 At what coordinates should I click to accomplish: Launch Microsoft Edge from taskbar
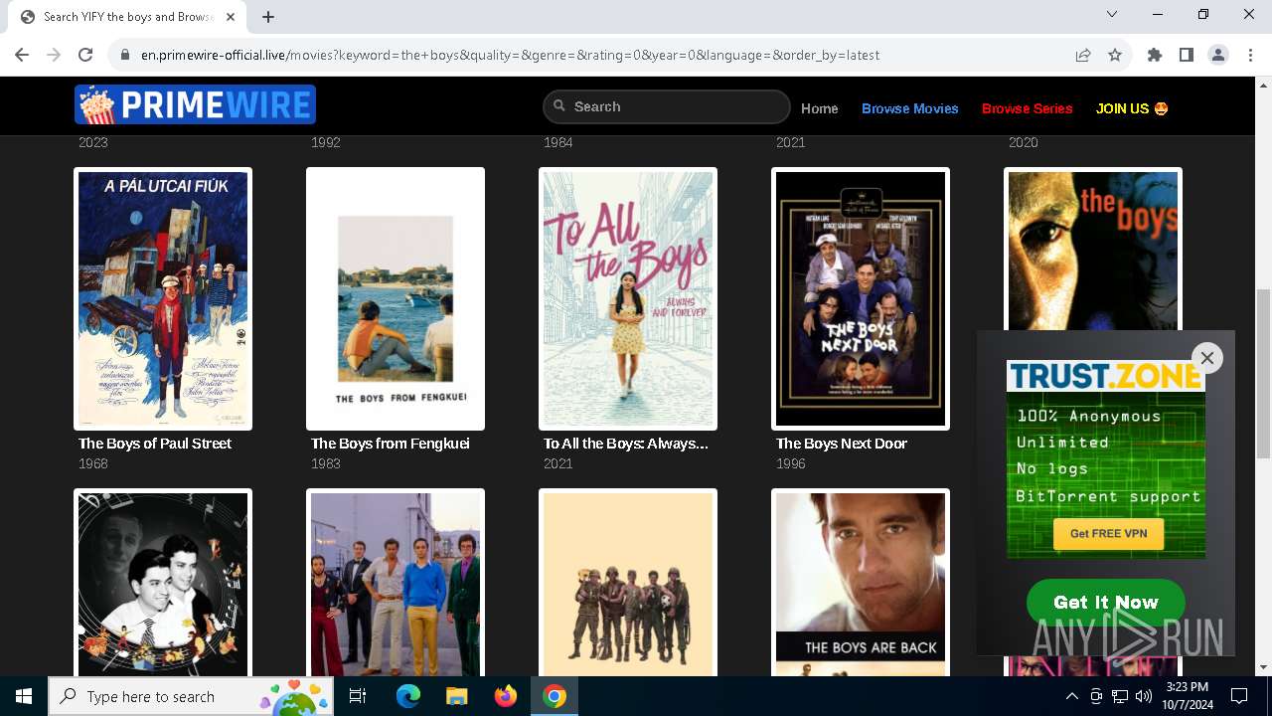pyautogui.click(x=408, y=696)
